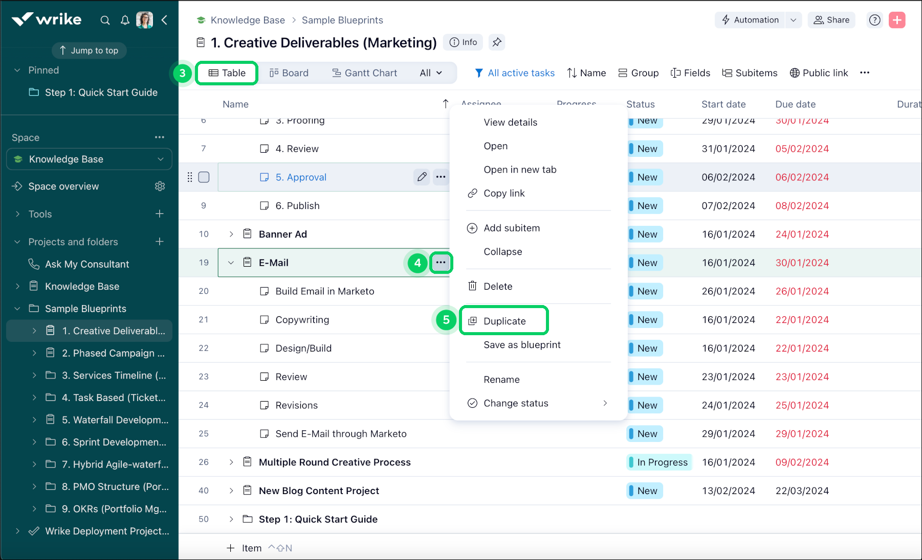Edit the Approval task with the pencil icon
Image resolution: width=922 pixels, height=560 pixels.
[422, 177]
